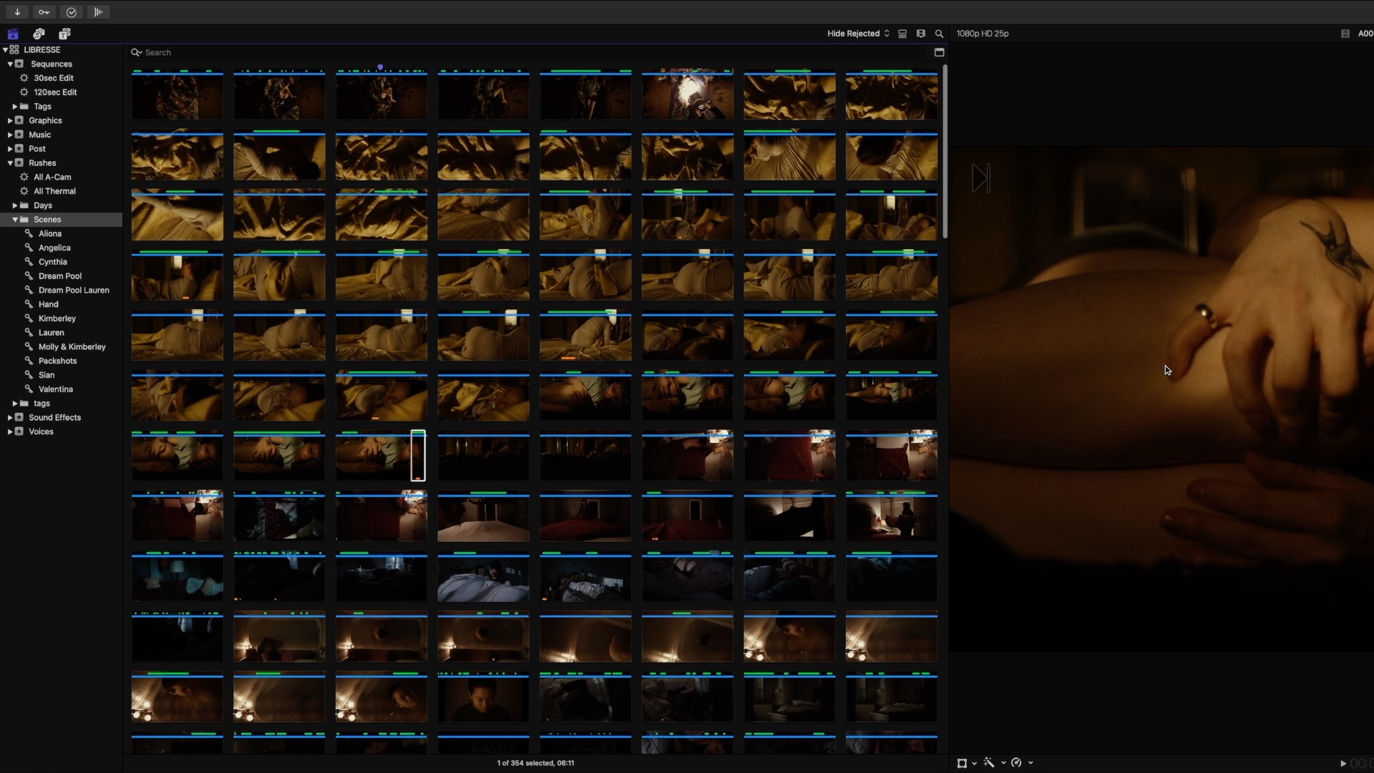Open the enhancement magic wand tool

[x=989, y=763]
